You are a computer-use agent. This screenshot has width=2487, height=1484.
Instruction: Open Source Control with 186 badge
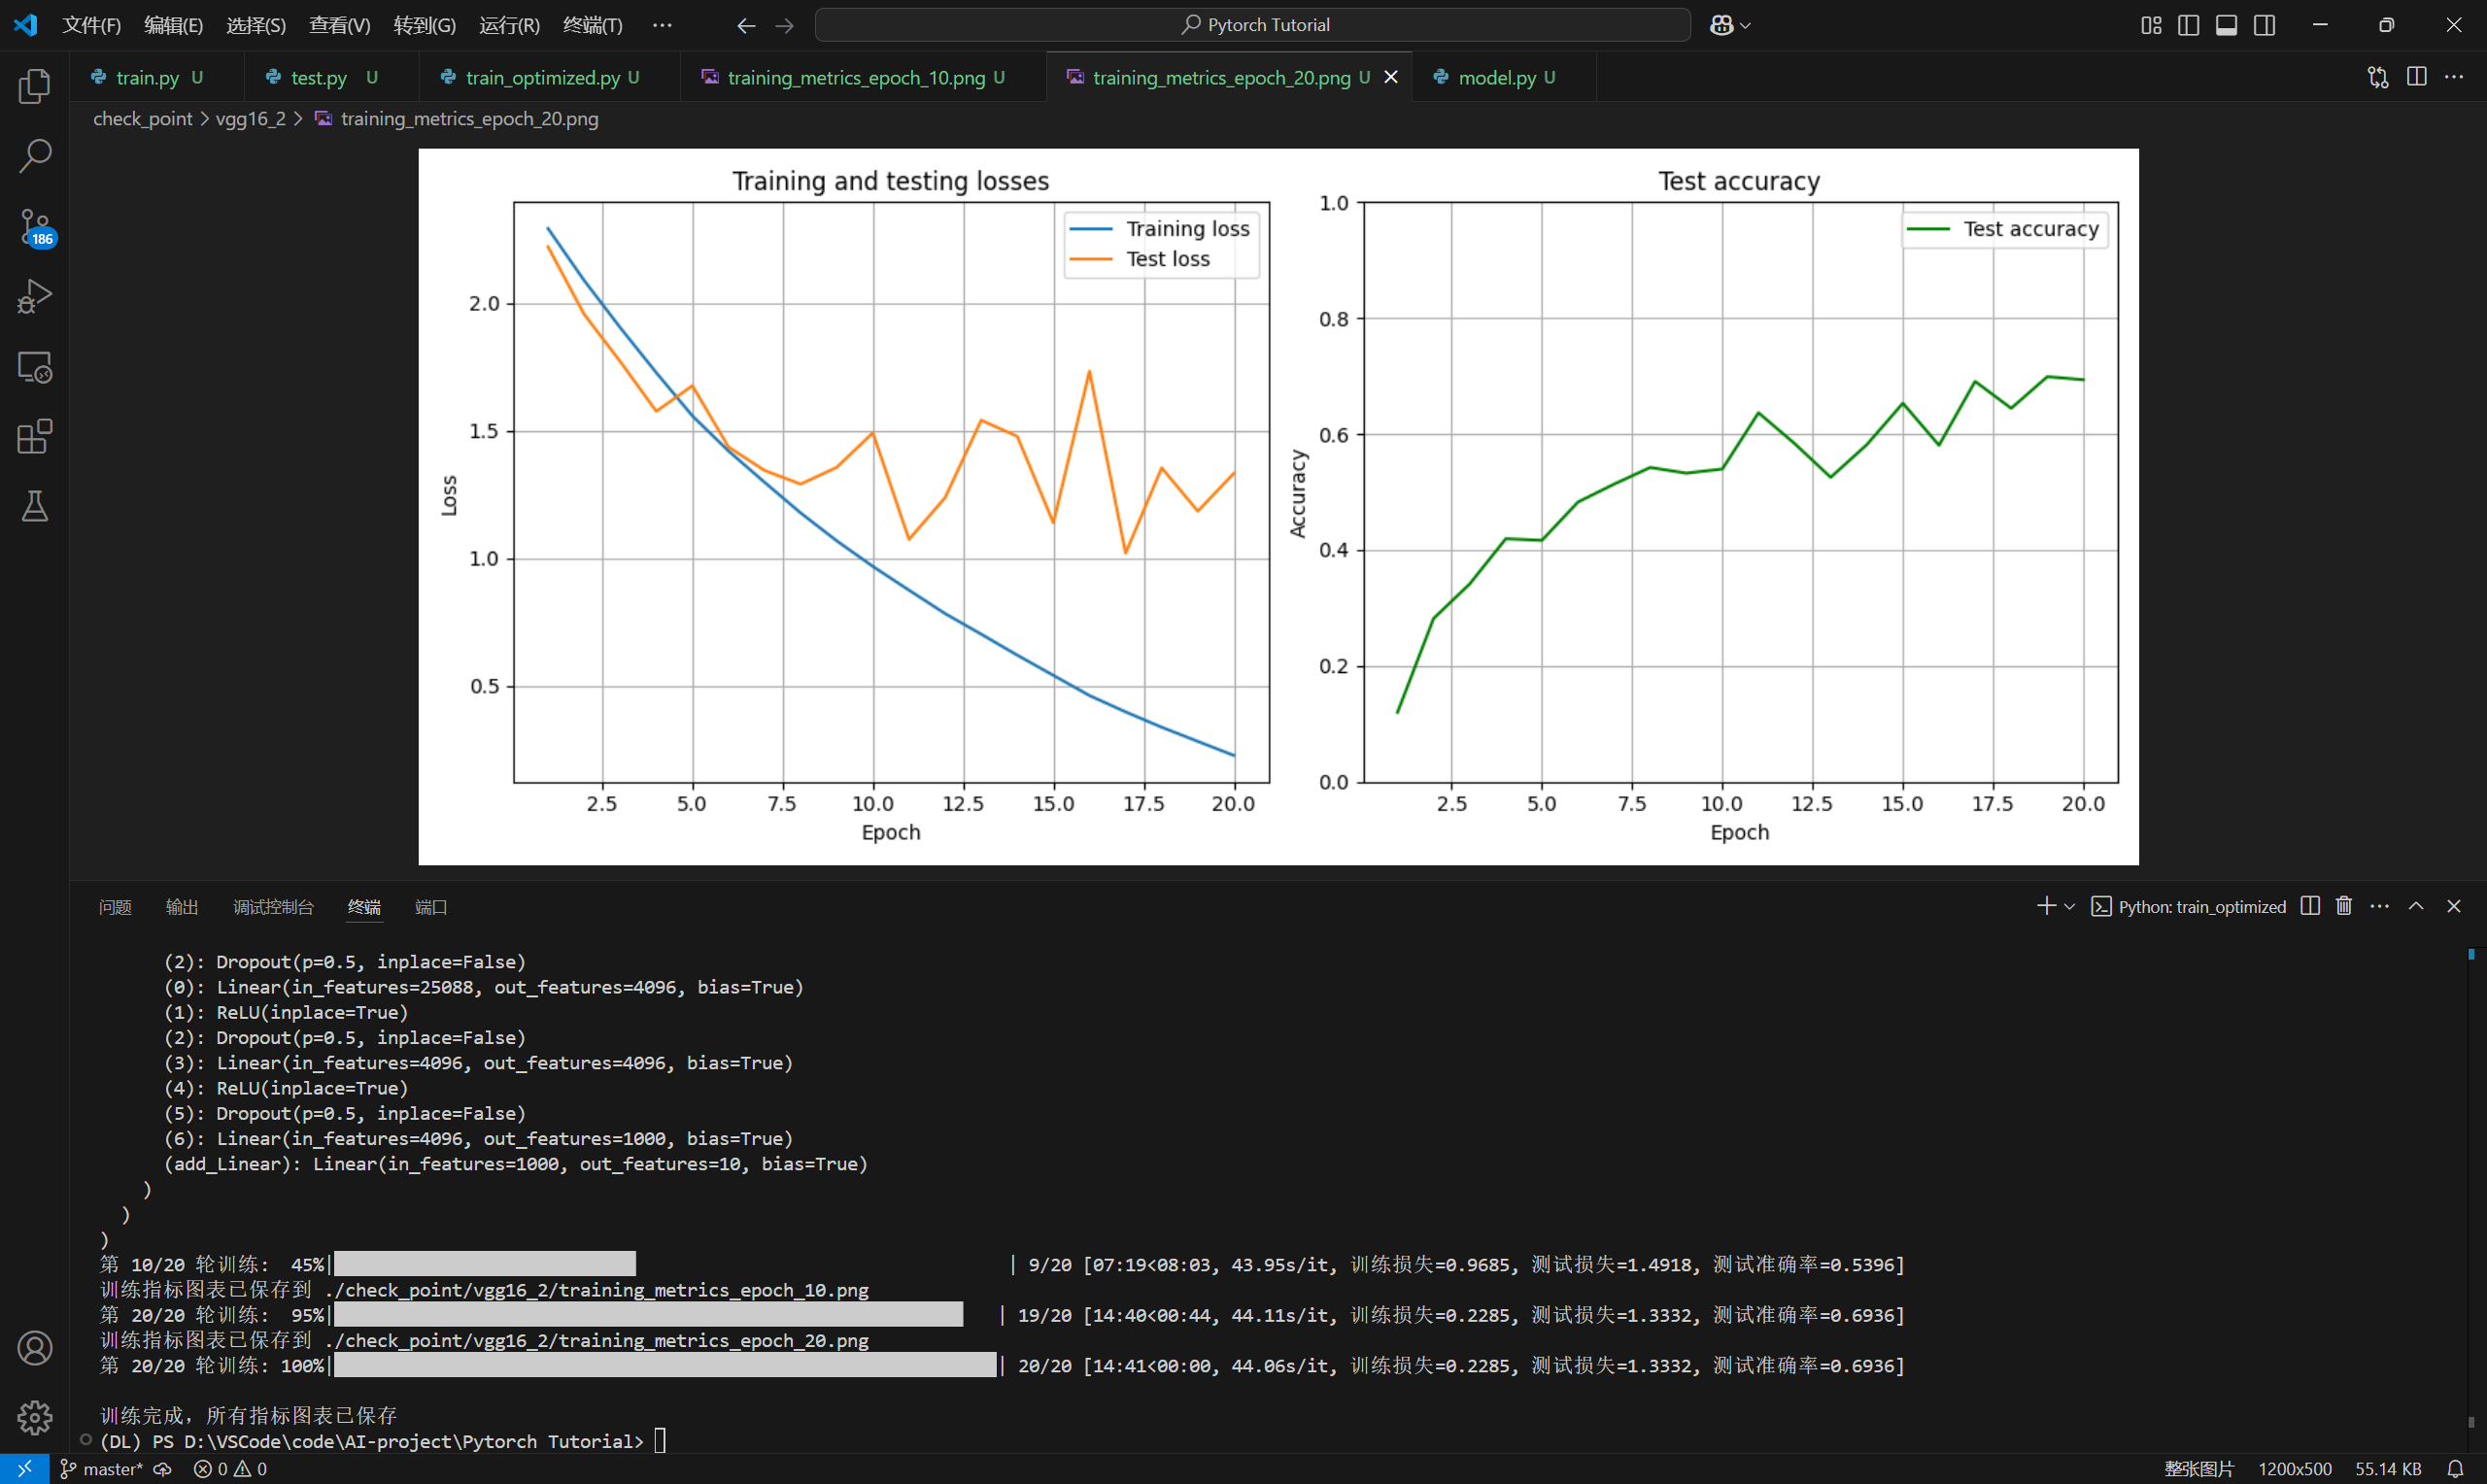point(34,226)
